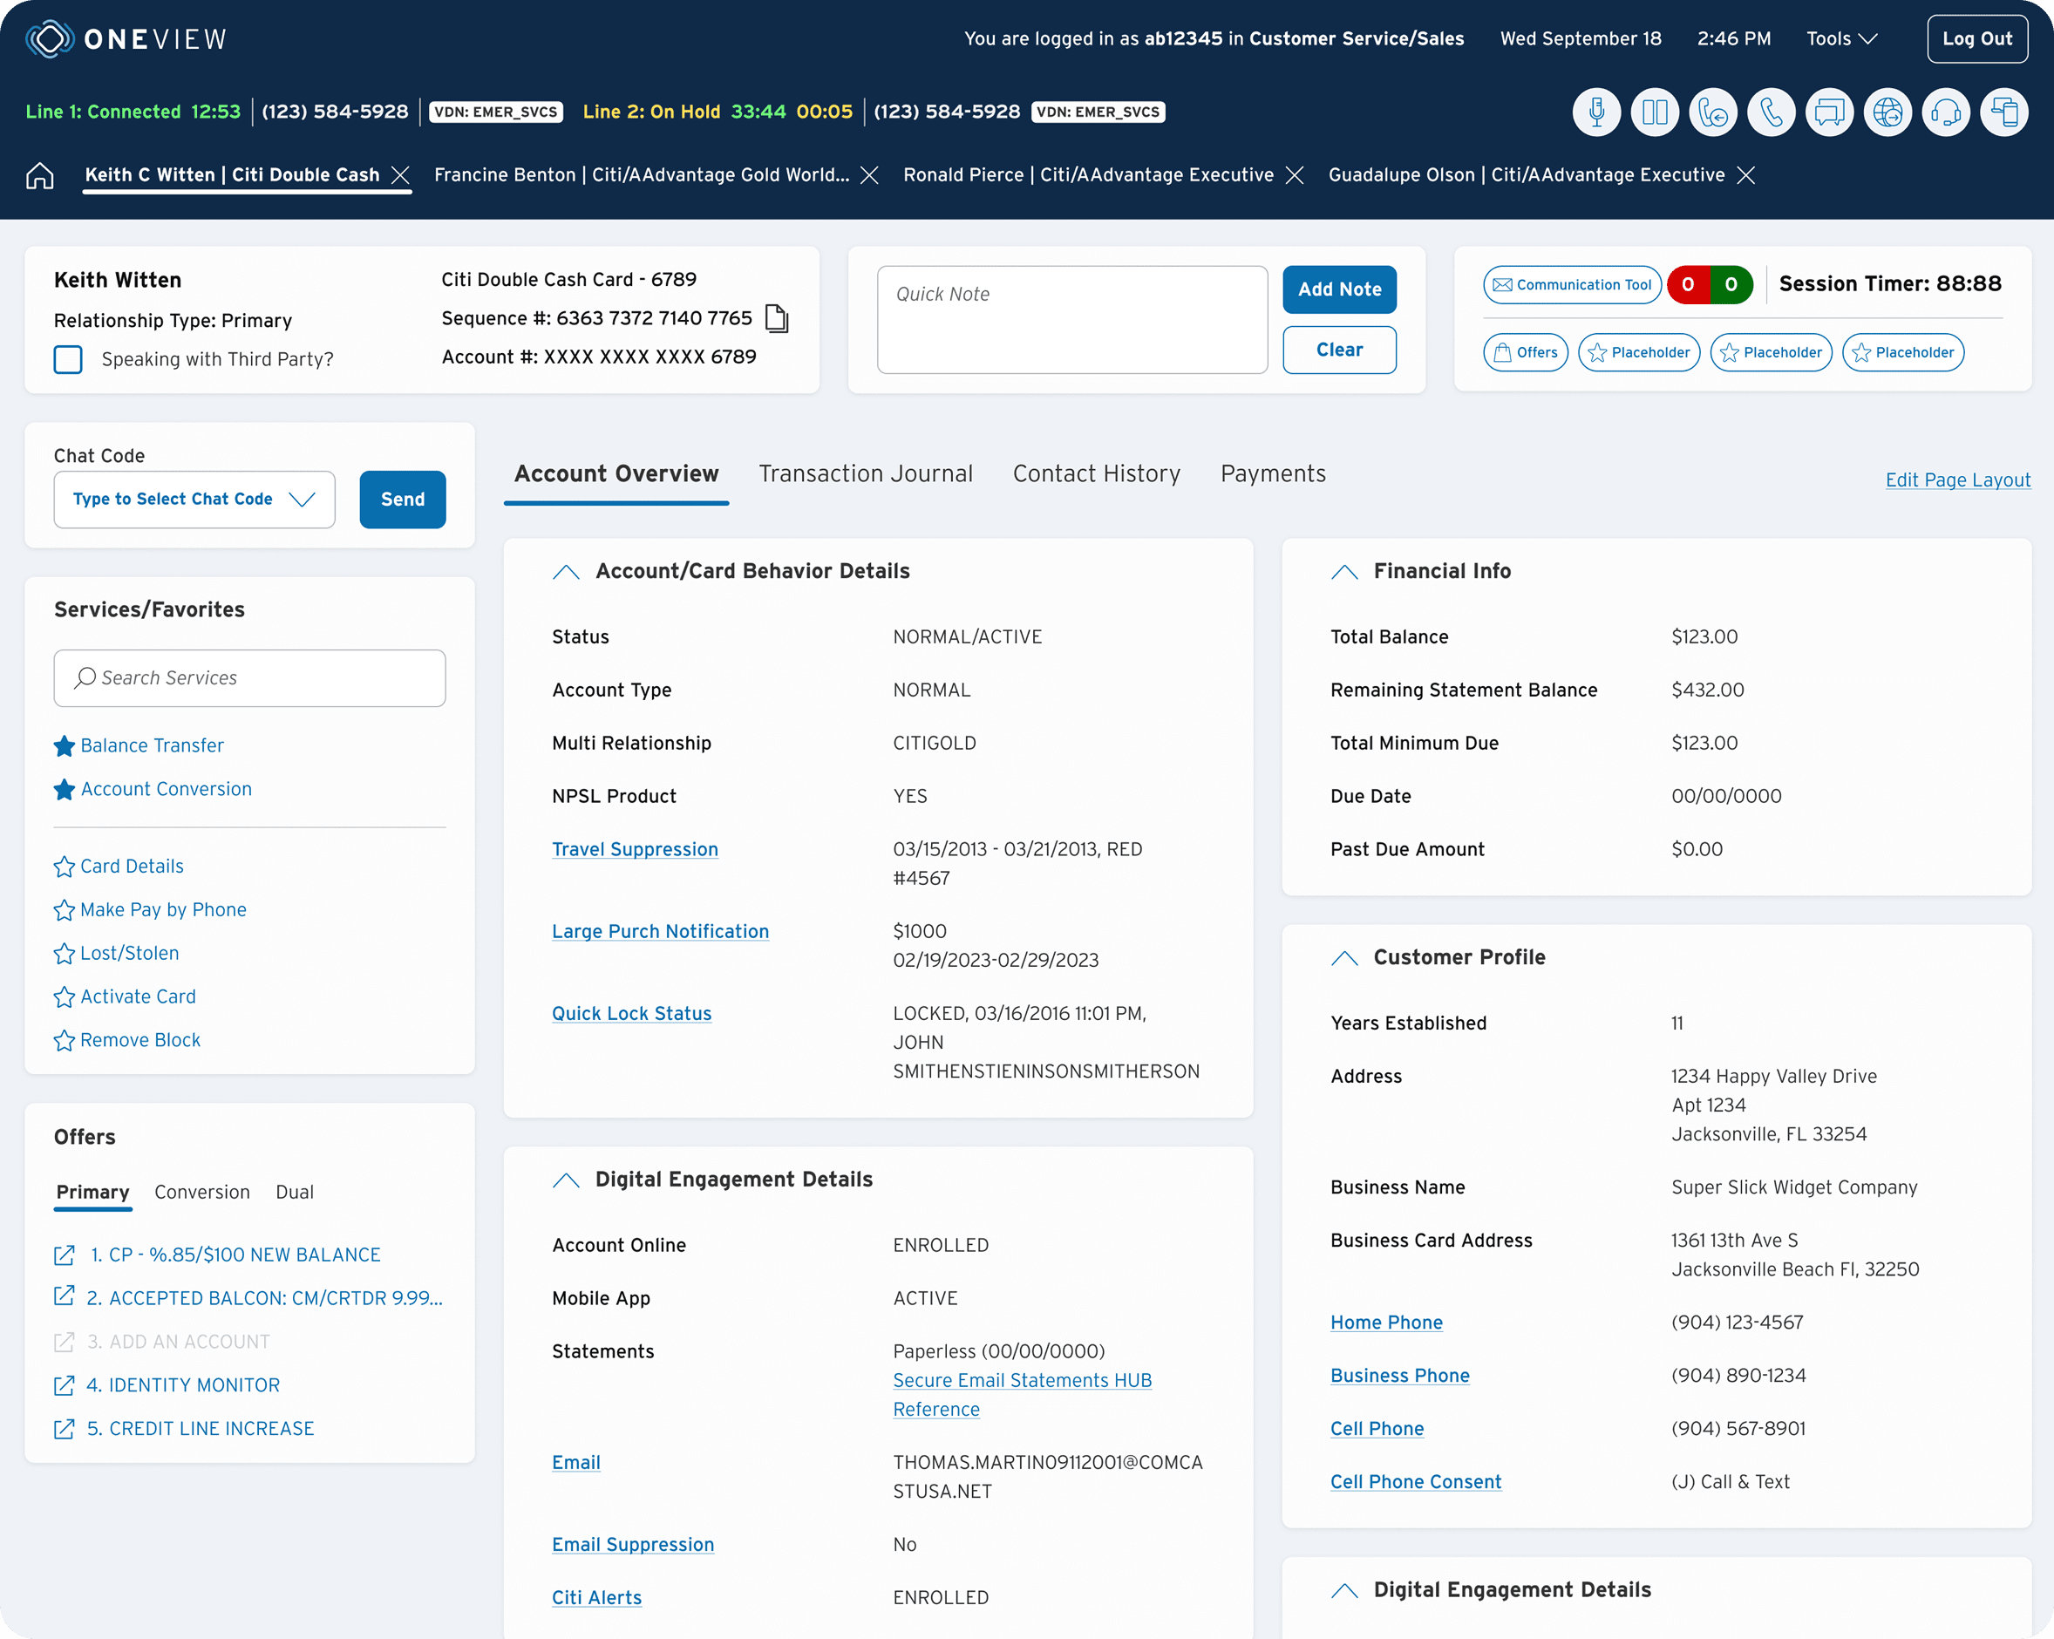Switch to Payments tab

pos(1273,473)
